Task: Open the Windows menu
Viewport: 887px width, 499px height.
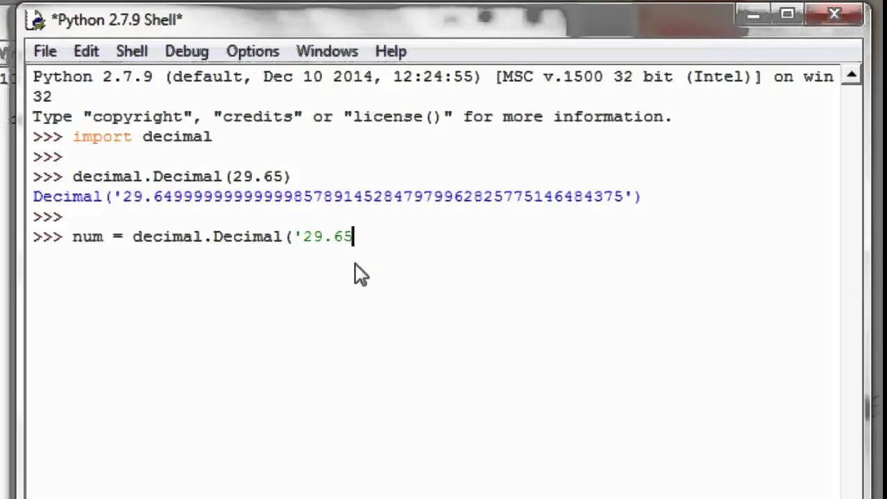Action: pos(327,51)
